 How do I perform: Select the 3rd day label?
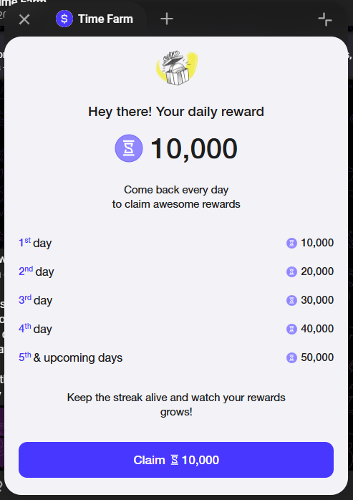click(x=35, y=300)
